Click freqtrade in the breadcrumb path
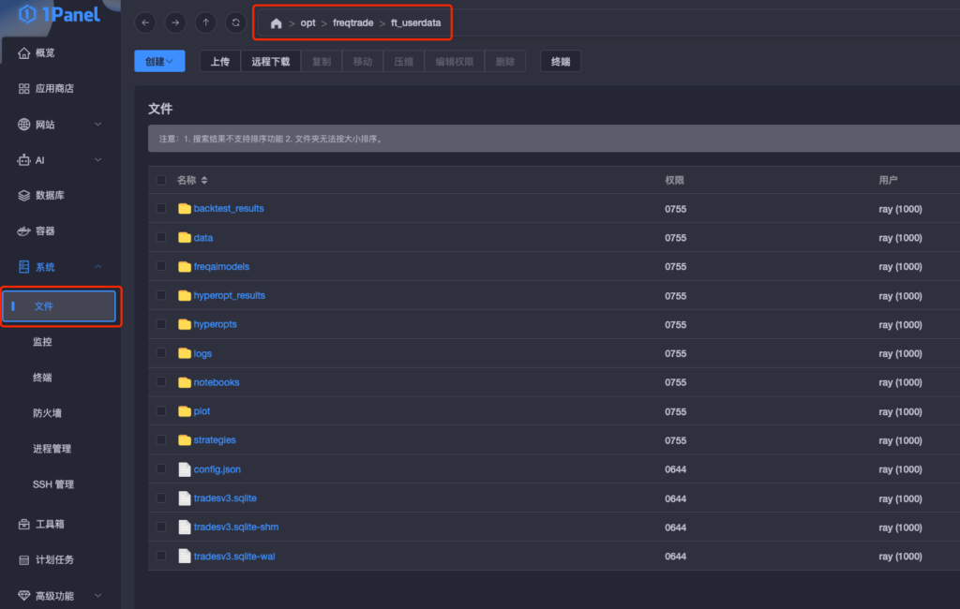 [x=352, y=23]
